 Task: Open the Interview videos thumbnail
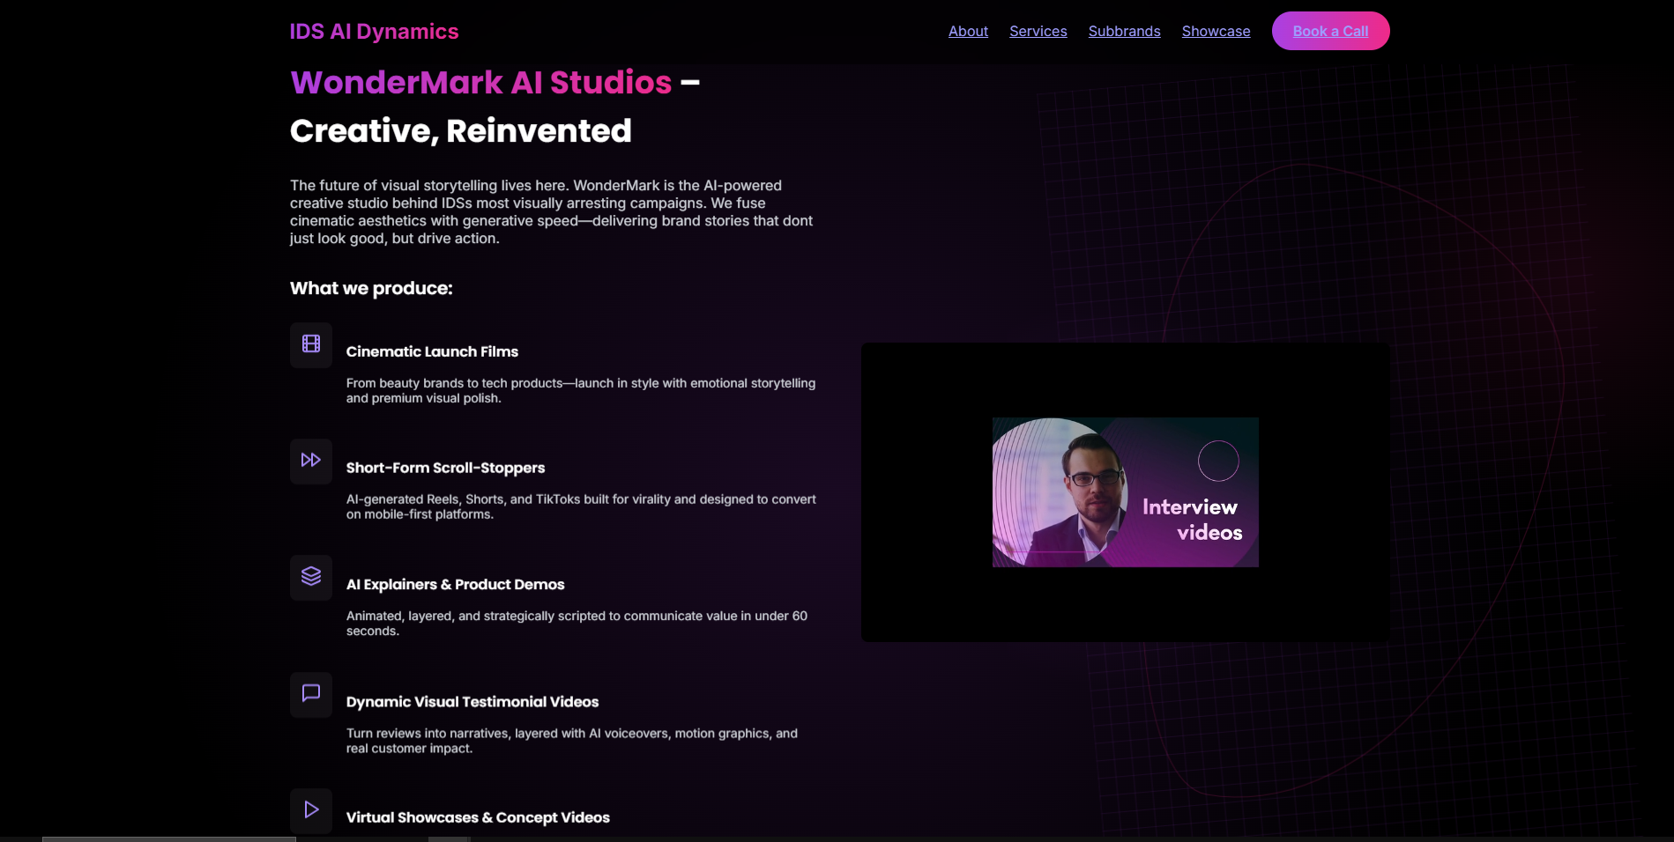[1125, 492]
